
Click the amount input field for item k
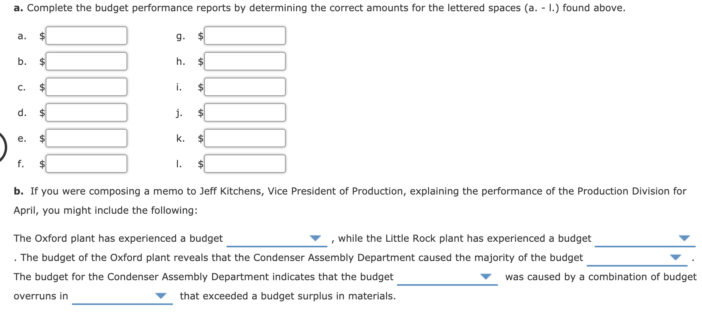245,138
